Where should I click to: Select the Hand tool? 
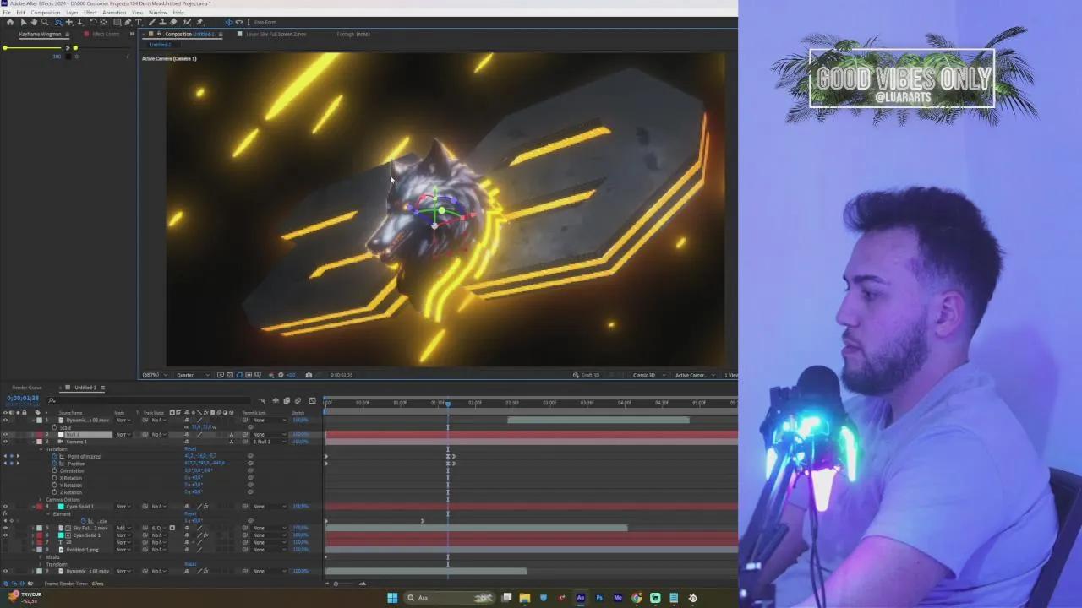pyautogui.click(x=34, y=22)
